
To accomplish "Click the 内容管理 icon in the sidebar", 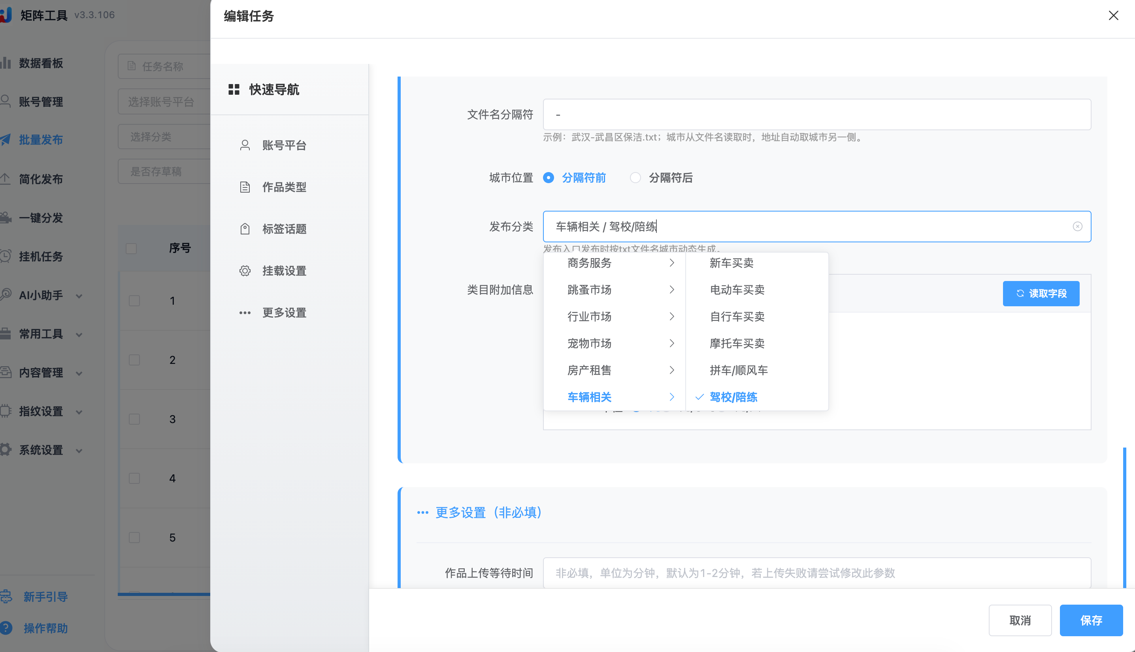I will click(x=6, y=372).
